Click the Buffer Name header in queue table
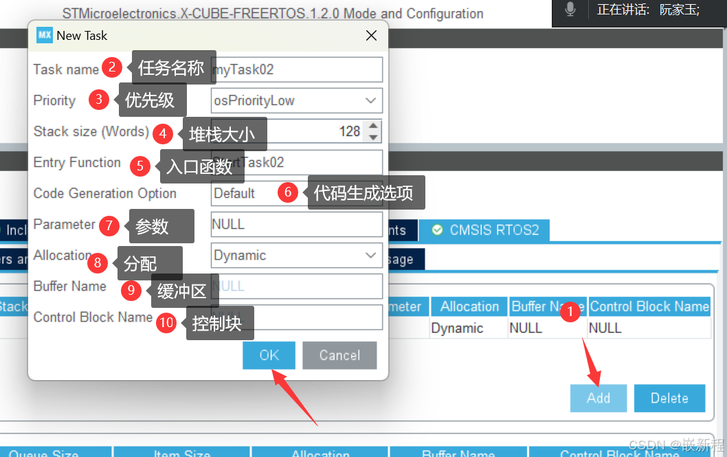727x457 pixels. pos(458,452)
